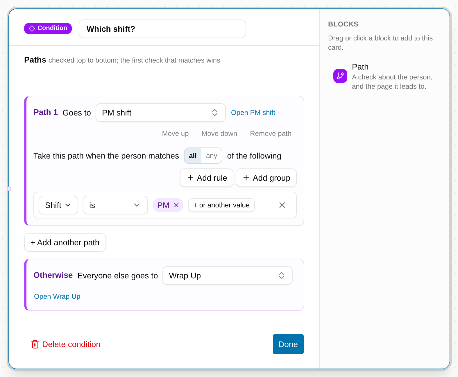Click the 'Paths' heading text
The image size is (458, 377).
point(35,60)
